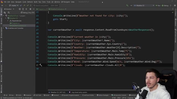177x99 pixels.
Task: Click the Debug button
Action: point(165,5)
